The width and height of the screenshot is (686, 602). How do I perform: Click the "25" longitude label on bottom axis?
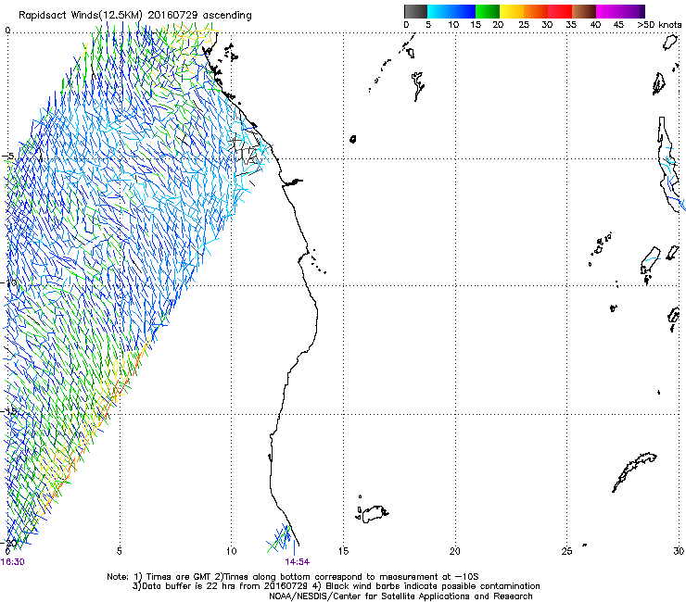click(567, 551)
